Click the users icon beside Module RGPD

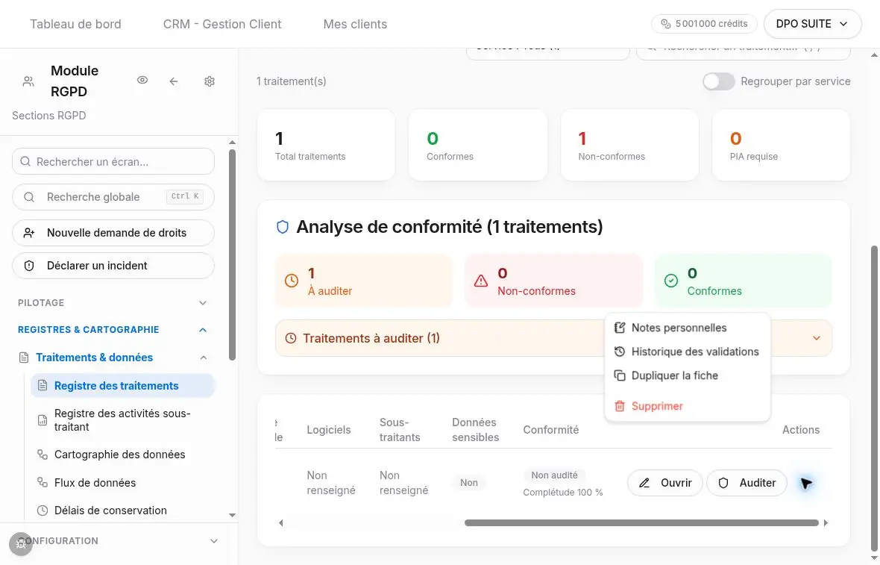coord(28,81)
